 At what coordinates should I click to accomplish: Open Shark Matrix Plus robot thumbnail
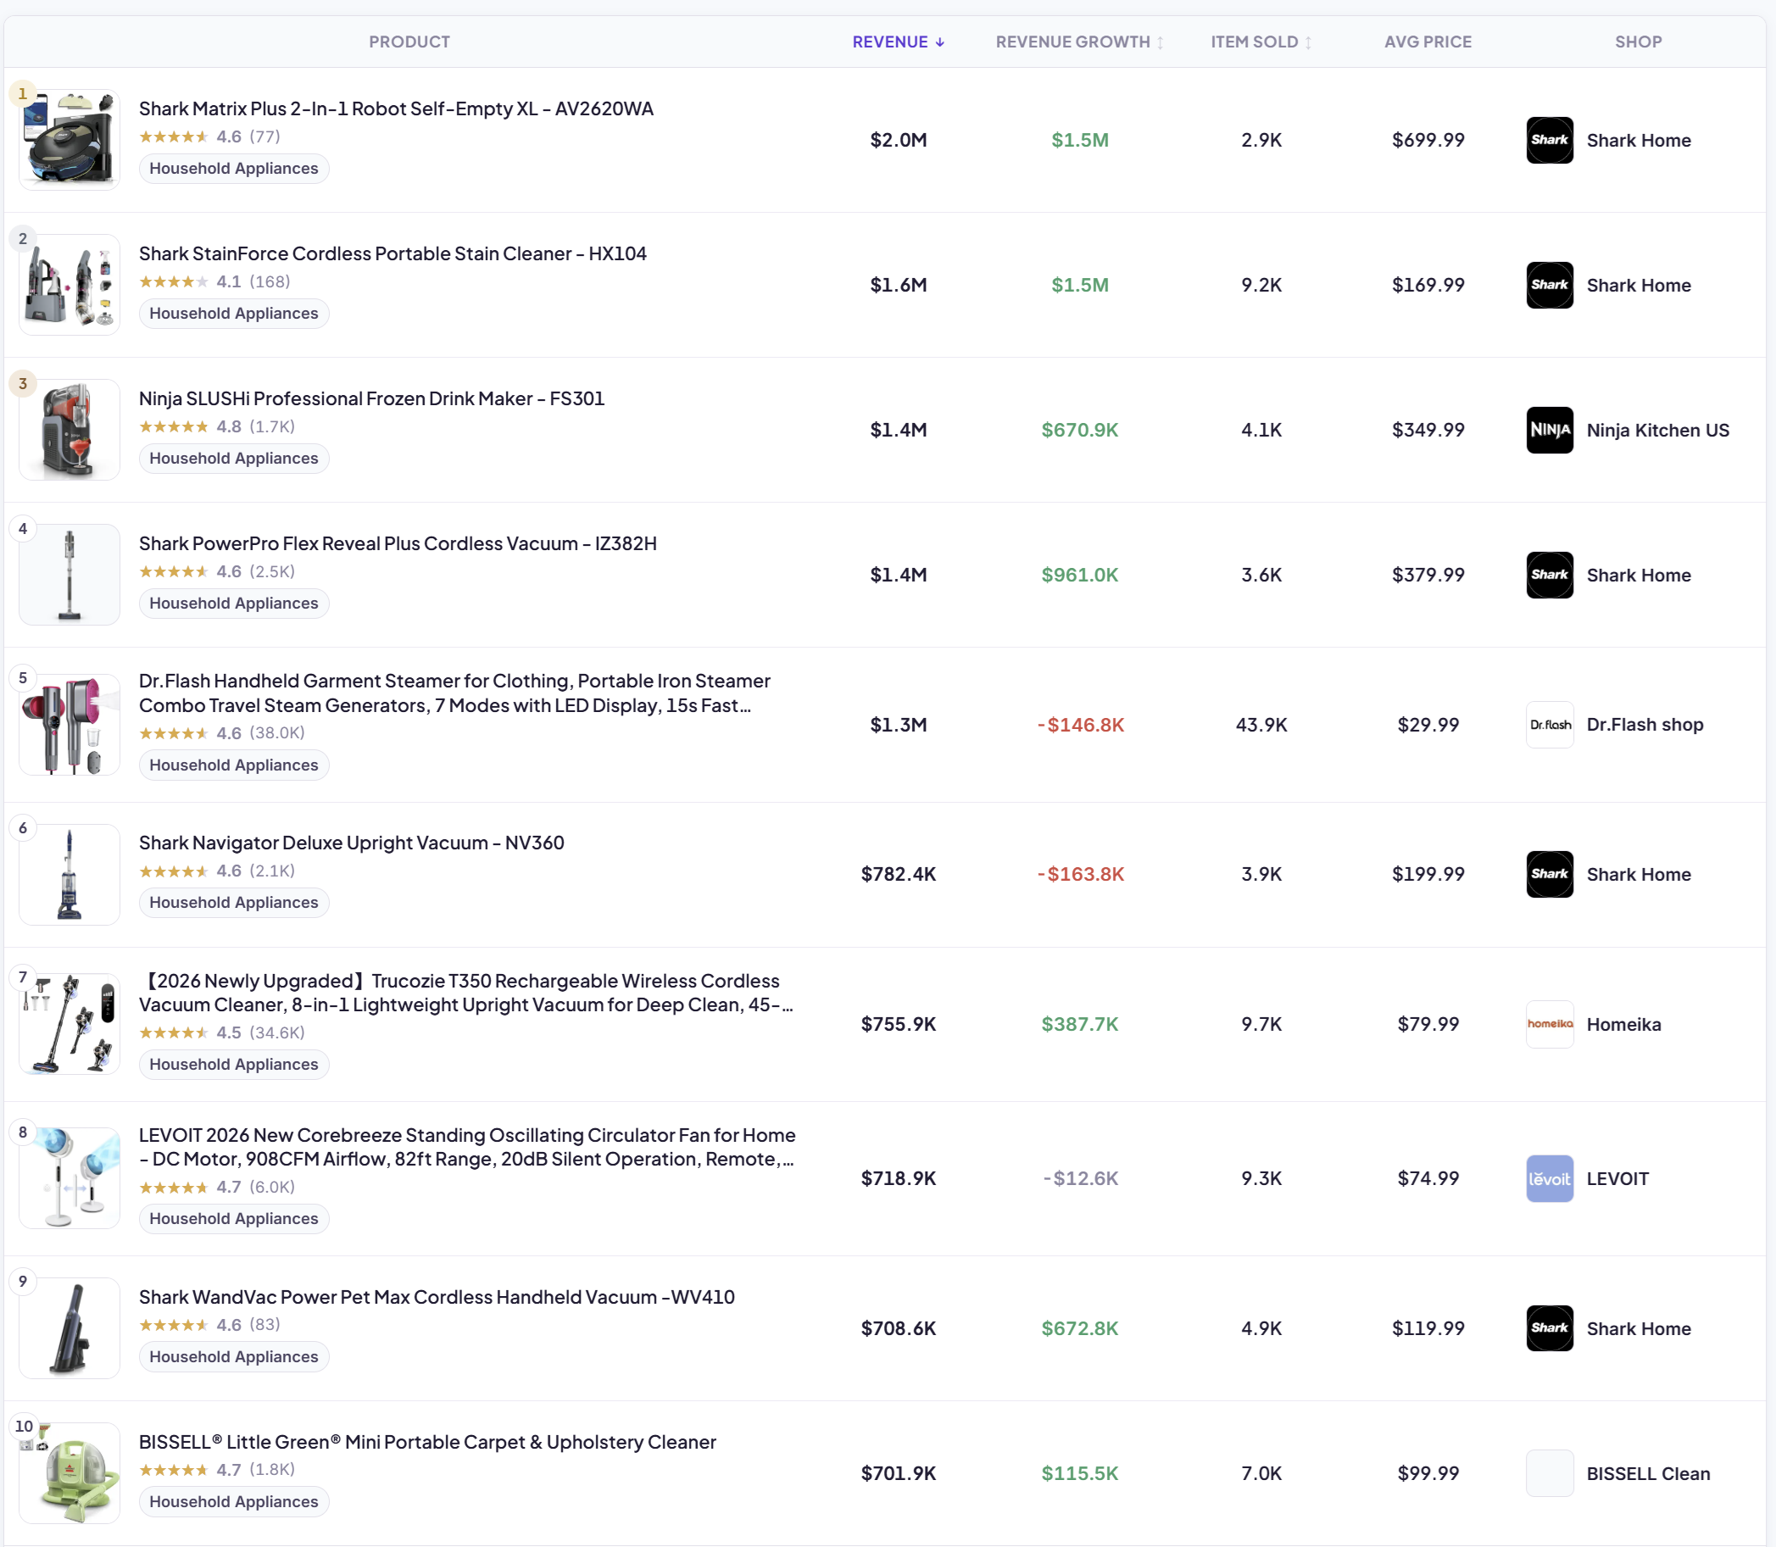pyautogui.click(x=69, y=140)
